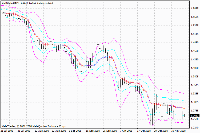
Task: Click the 3 Sep 2008 date label
Action: point(76,131)
